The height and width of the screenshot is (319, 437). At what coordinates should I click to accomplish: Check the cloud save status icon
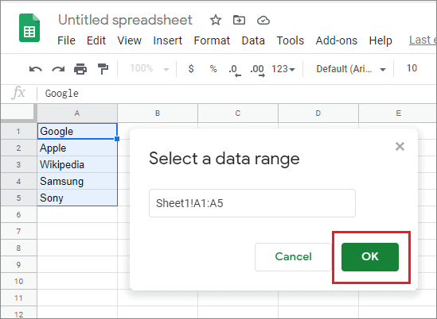coord(263,21)
